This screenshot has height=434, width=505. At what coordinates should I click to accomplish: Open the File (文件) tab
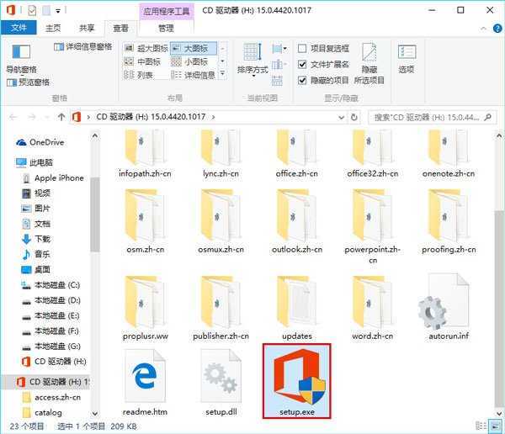[x=19, y=28]
